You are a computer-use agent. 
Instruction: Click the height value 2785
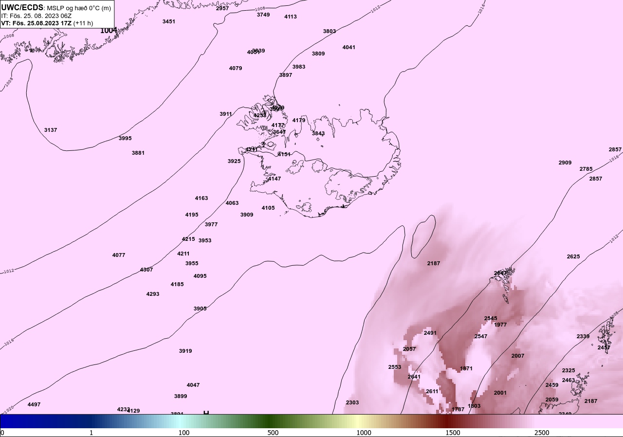586,169
